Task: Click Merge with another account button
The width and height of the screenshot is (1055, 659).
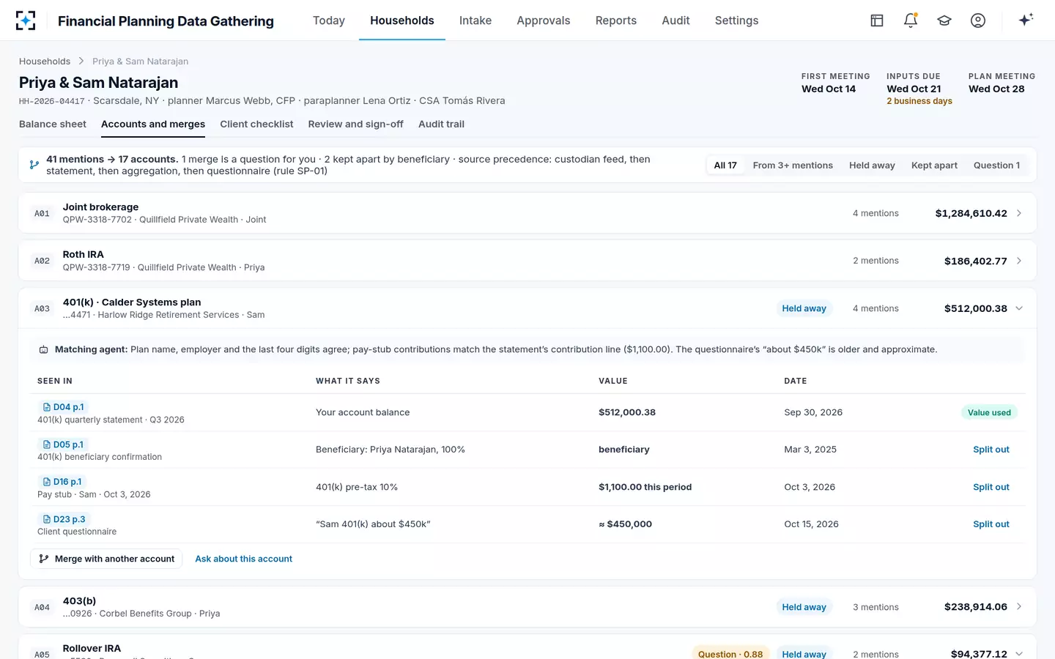Action: [x=106, y=559]
